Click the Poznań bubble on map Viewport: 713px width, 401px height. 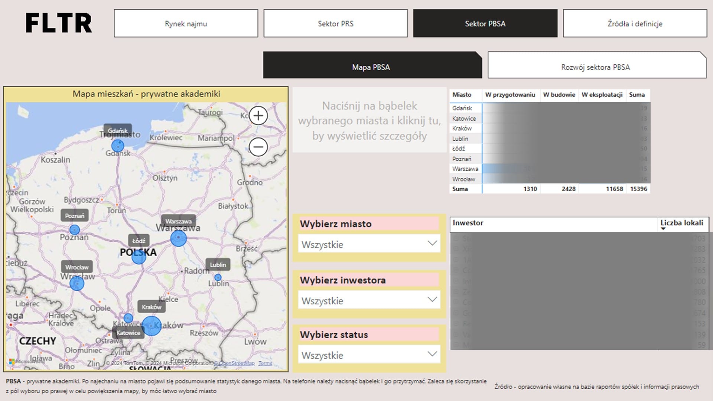tap(75, 230)
